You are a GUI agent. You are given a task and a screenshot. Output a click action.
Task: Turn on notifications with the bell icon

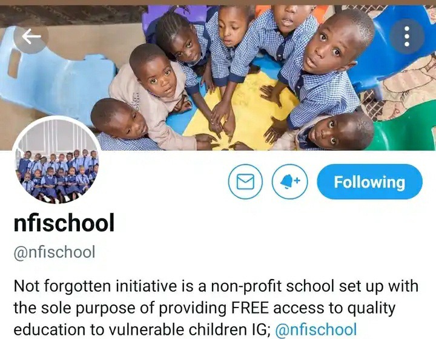coord(289,182)
